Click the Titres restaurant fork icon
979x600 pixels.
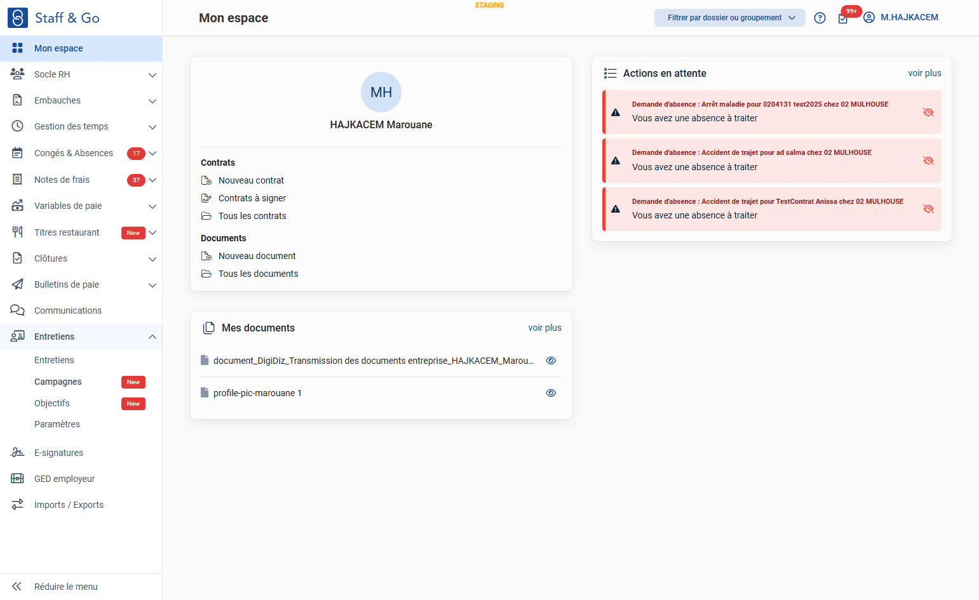[x=17, y=232]
